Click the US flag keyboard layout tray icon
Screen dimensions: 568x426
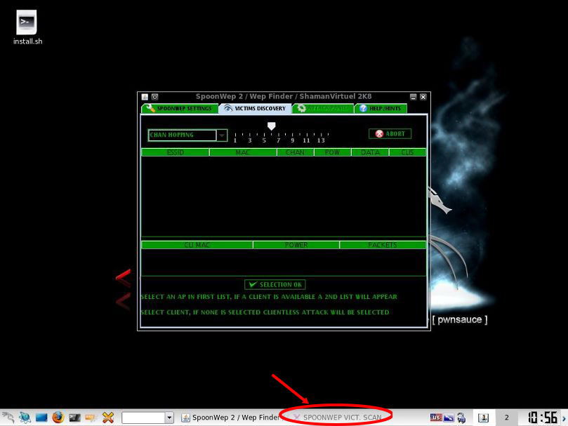tap(436, 418)
